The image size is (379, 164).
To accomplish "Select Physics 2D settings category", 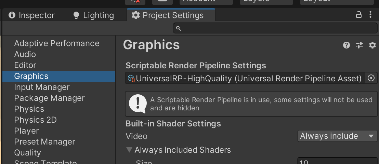I will tap(35, 120).
